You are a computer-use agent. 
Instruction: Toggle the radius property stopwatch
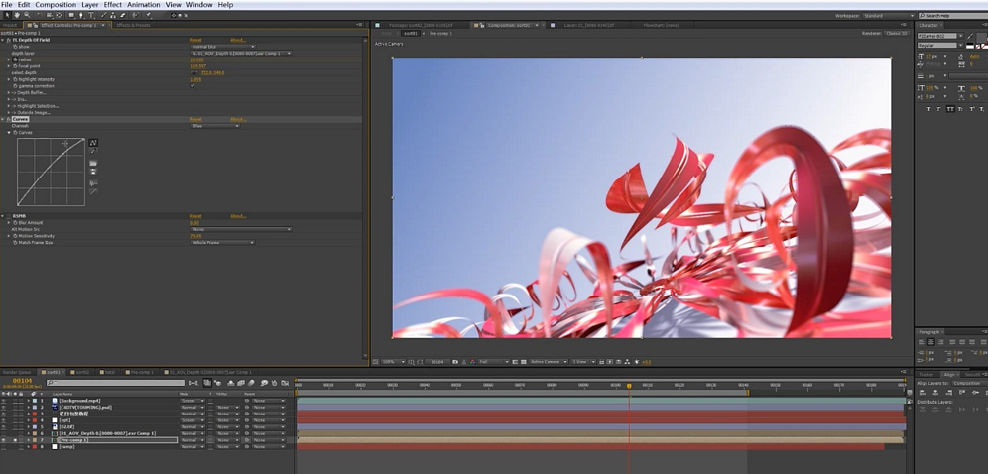[15, 59]
